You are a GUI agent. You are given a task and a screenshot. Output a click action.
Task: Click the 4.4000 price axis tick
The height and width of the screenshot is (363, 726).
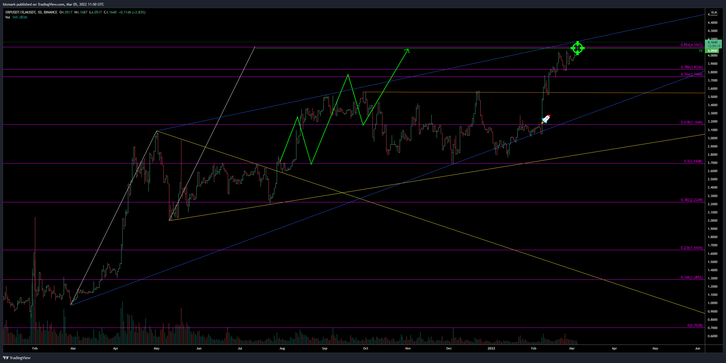click(713, 23)
